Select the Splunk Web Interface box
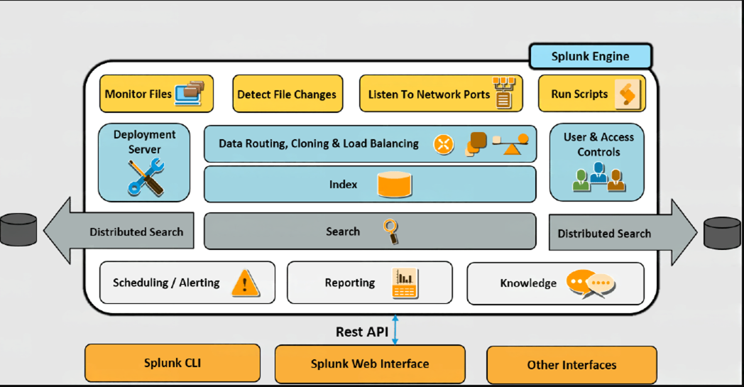This screenshot has width=744, height=387. [370, 364]
